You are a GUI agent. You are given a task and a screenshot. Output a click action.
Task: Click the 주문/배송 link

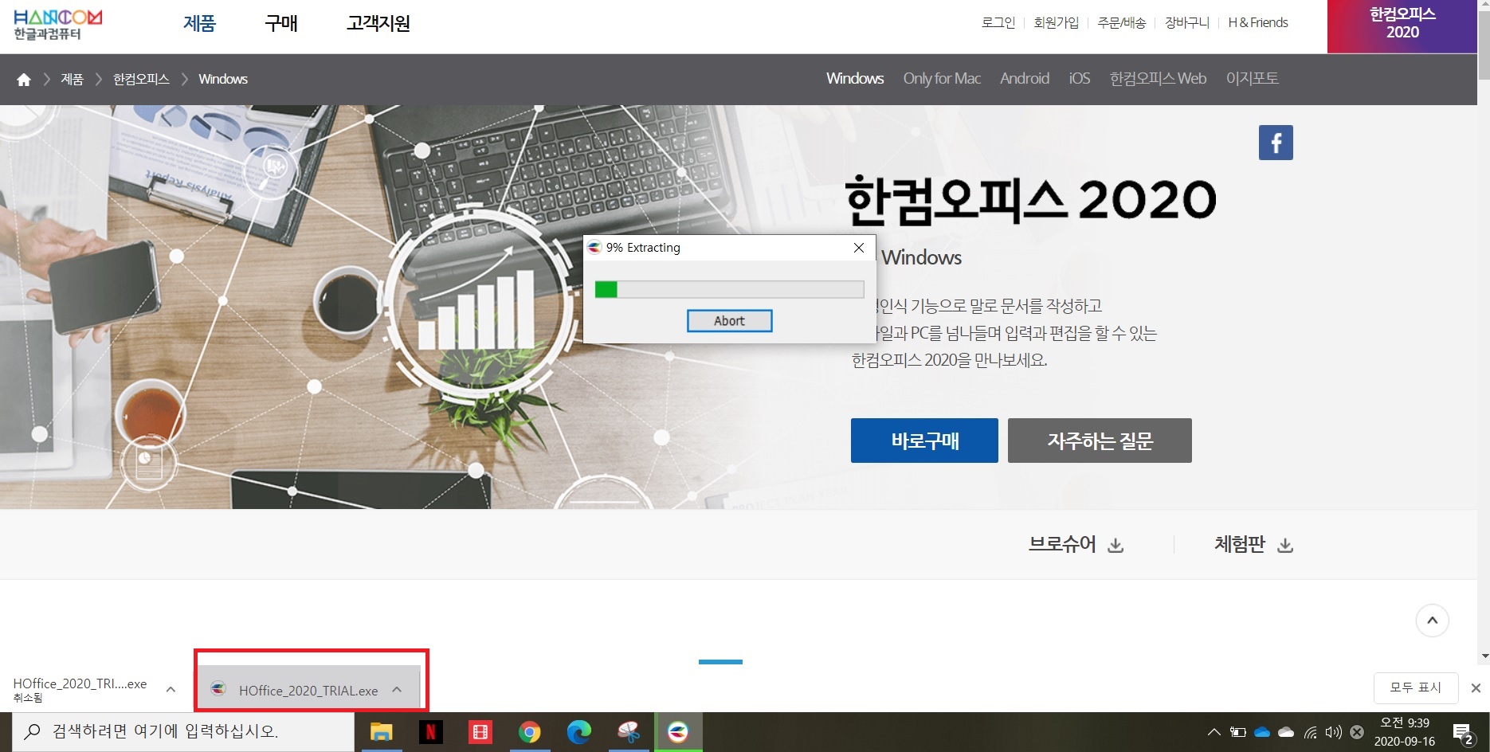[x=1122, y=22]
